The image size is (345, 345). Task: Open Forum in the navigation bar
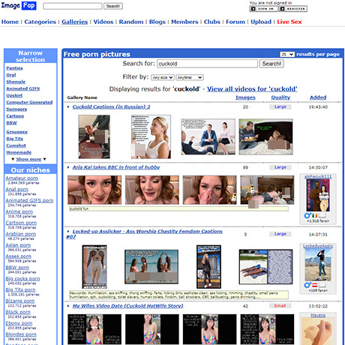coord(235,22)
